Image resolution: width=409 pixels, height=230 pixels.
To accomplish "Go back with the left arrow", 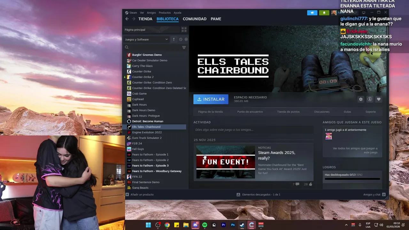I will 127,19.
